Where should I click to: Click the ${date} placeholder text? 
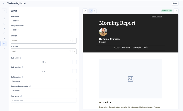(x=103, y=42)
